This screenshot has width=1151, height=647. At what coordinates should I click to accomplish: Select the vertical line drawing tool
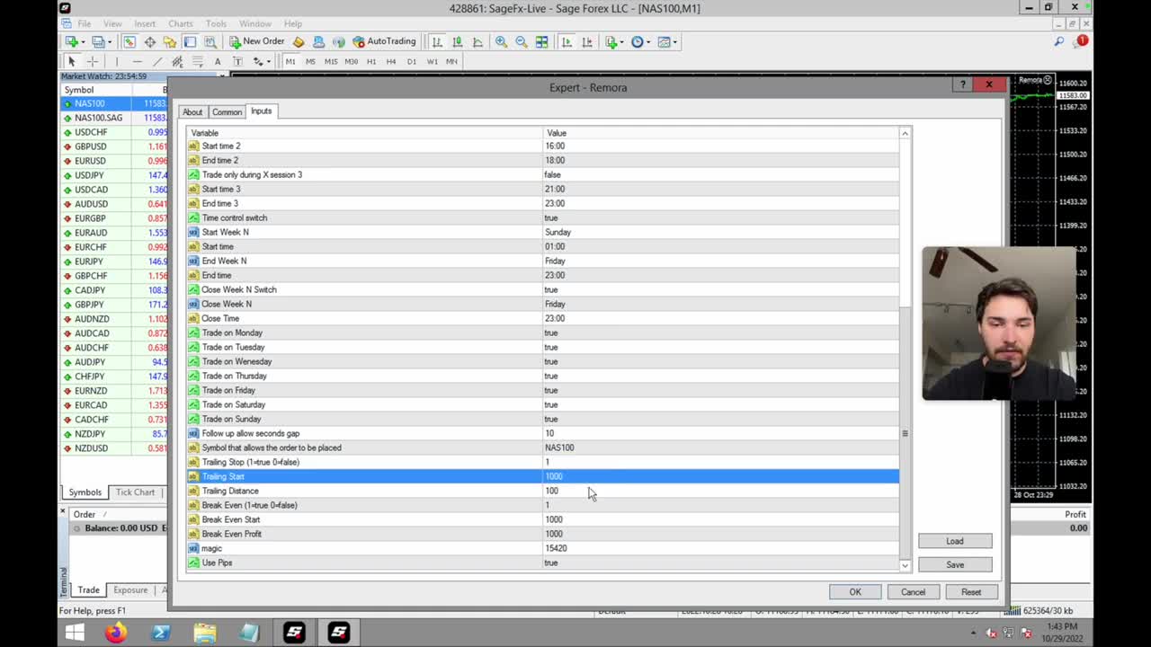[116, 61]
